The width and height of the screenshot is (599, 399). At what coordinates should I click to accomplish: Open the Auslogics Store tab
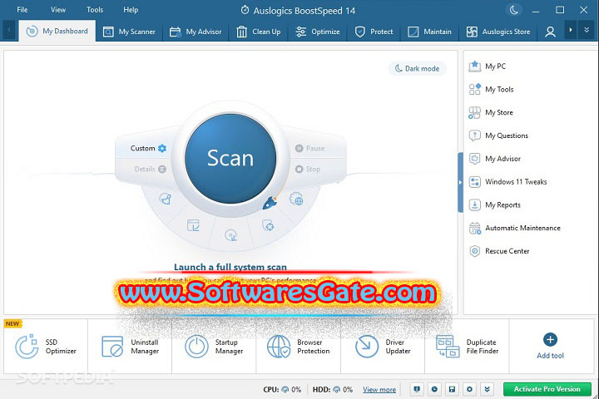(498, 32)
